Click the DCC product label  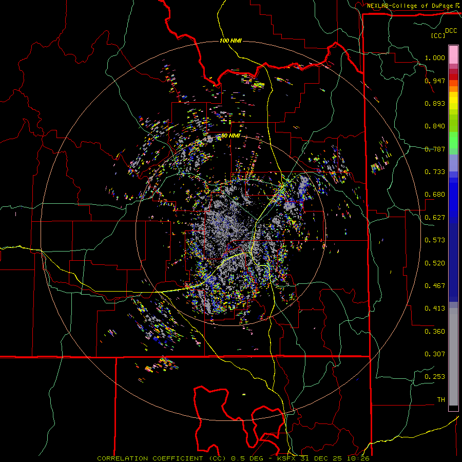tap(451, 31)
